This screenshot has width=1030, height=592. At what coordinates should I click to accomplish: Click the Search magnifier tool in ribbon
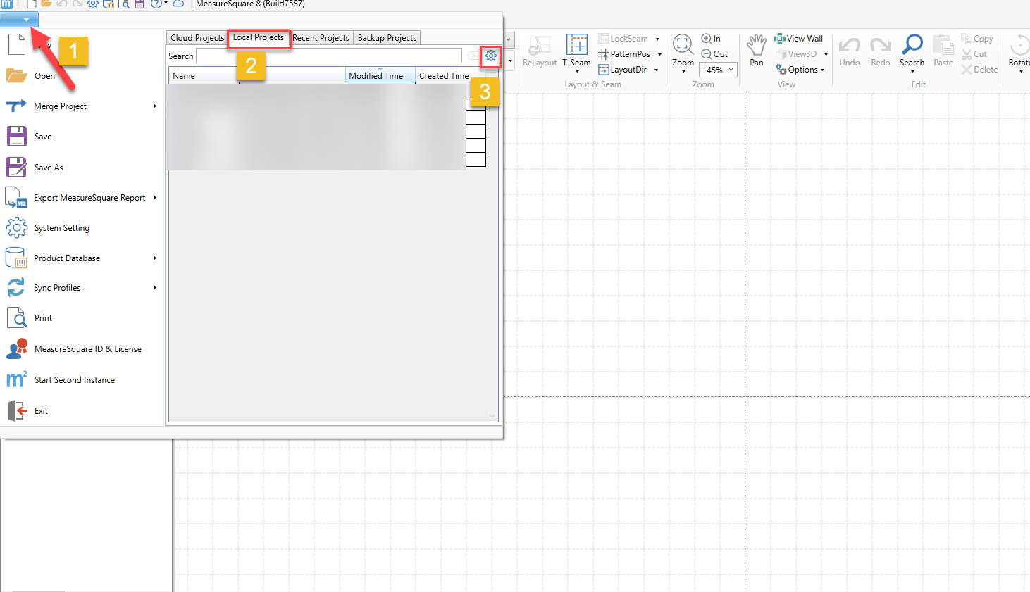click(x=912, y=45)
